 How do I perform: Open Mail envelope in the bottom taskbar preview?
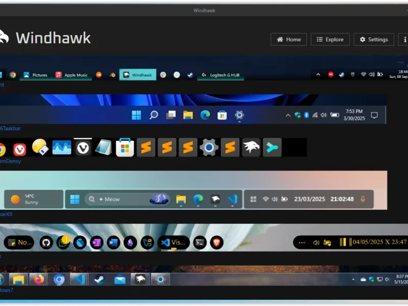point(120,279)
